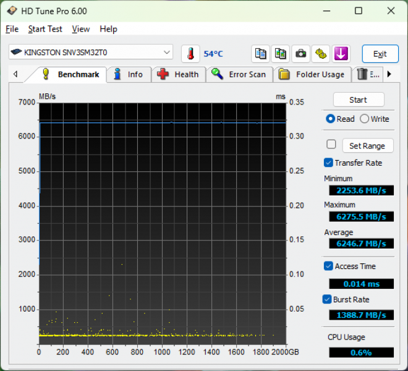This screenshot has width=408, height=371.
Task: Disable the Access Time checkbox
Action: click(x=328, y=266)
